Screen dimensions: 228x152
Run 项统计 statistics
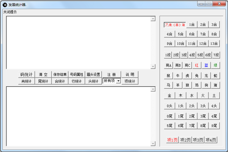130,81
